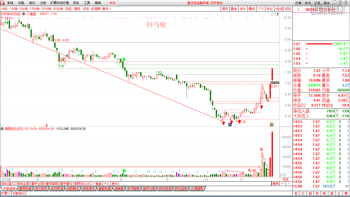Select the 月线 monthly period
The height and width of the screenshot is (197, 350).
[86, 9]
